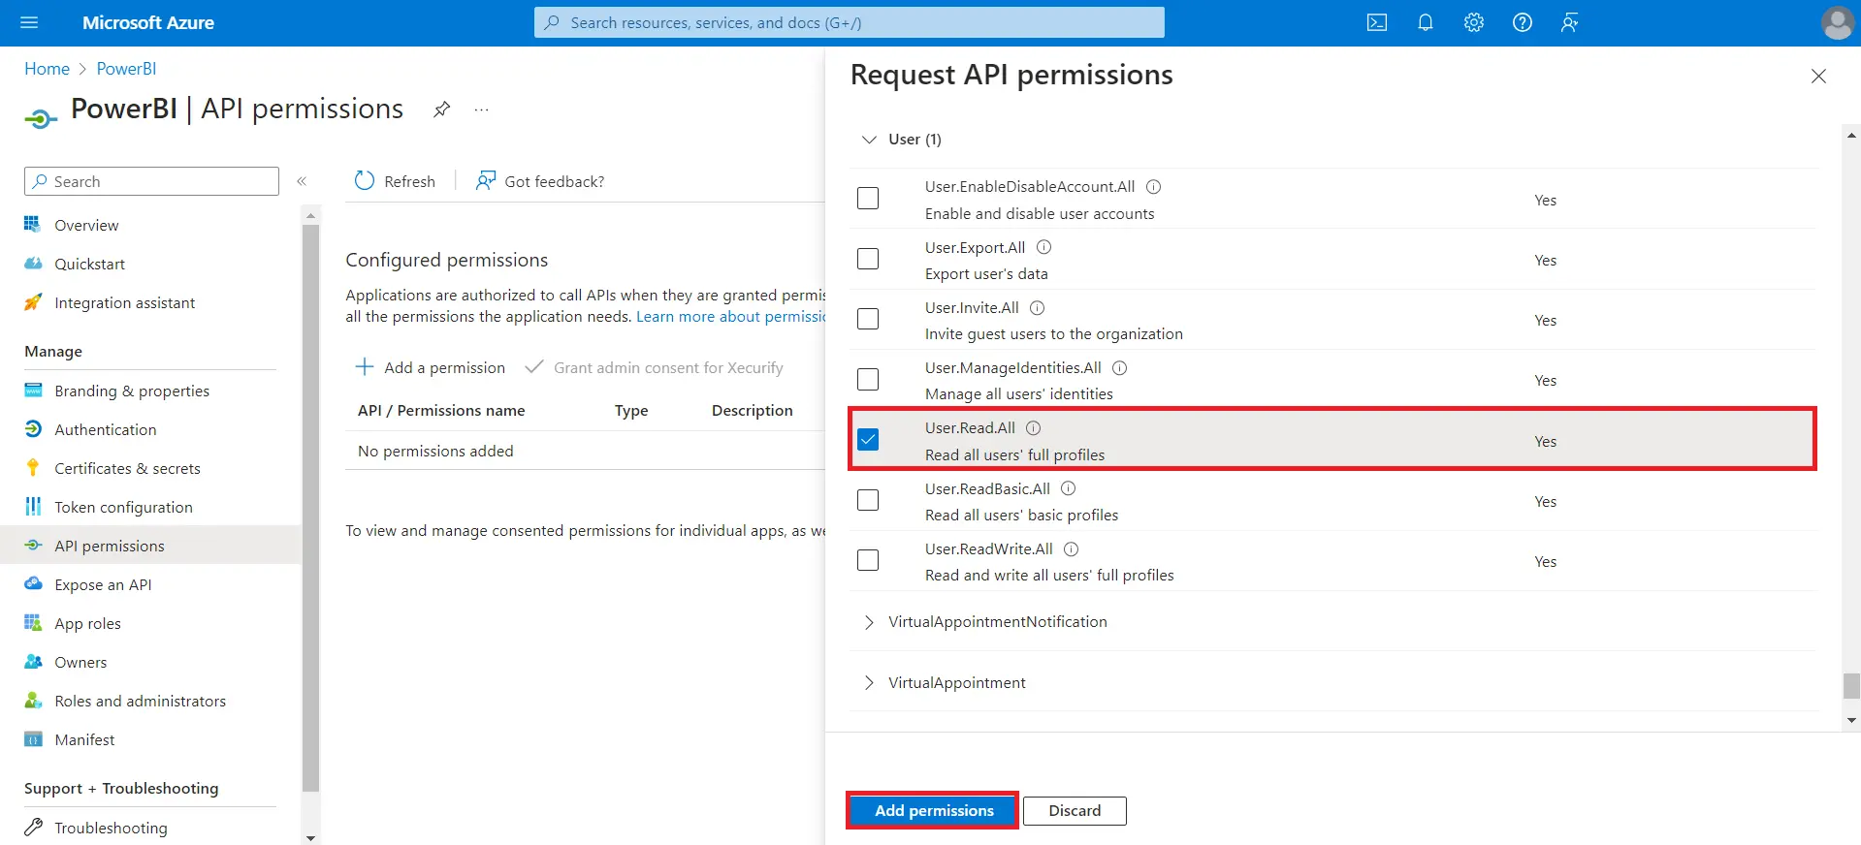Open Authentication menu item
The height and width of the screenshot is (845, 1861).
(105, 429)
